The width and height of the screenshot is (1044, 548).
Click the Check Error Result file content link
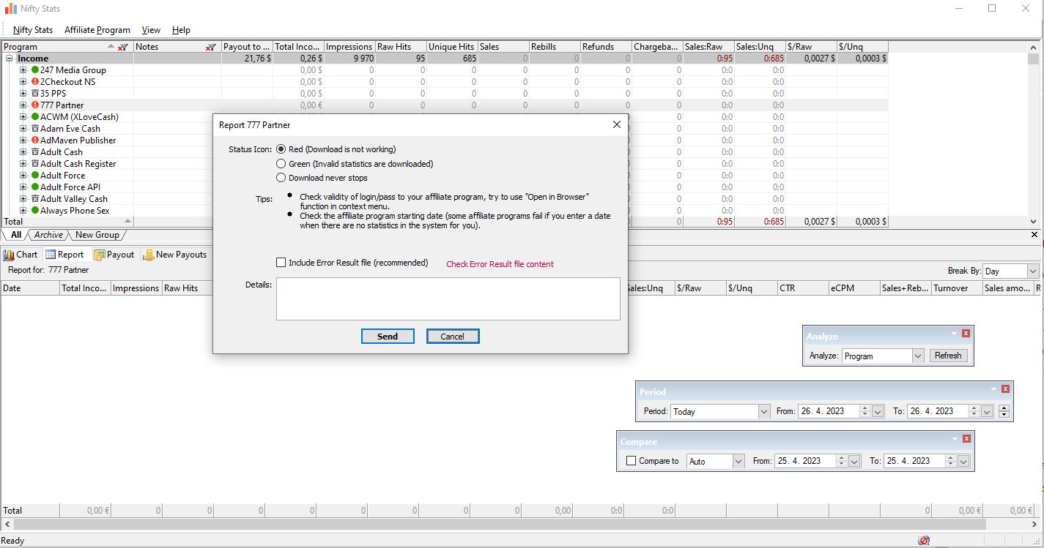(499, 263)
